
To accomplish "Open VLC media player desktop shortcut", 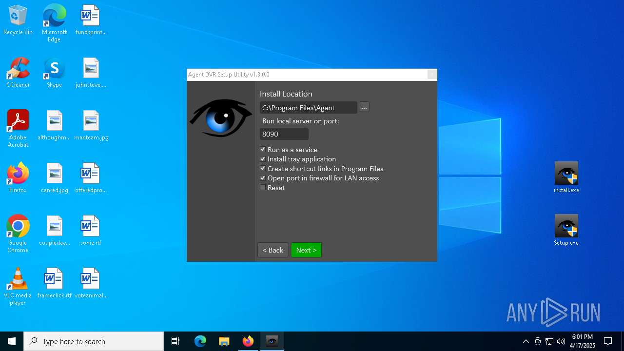I will 18,287.
